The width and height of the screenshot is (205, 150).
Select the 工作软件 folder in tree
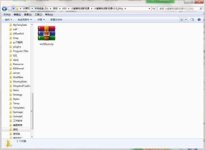click(16, 121)
